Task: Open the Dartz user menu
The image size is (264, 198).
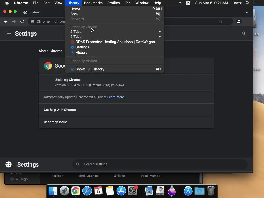Action: (237, 3)
